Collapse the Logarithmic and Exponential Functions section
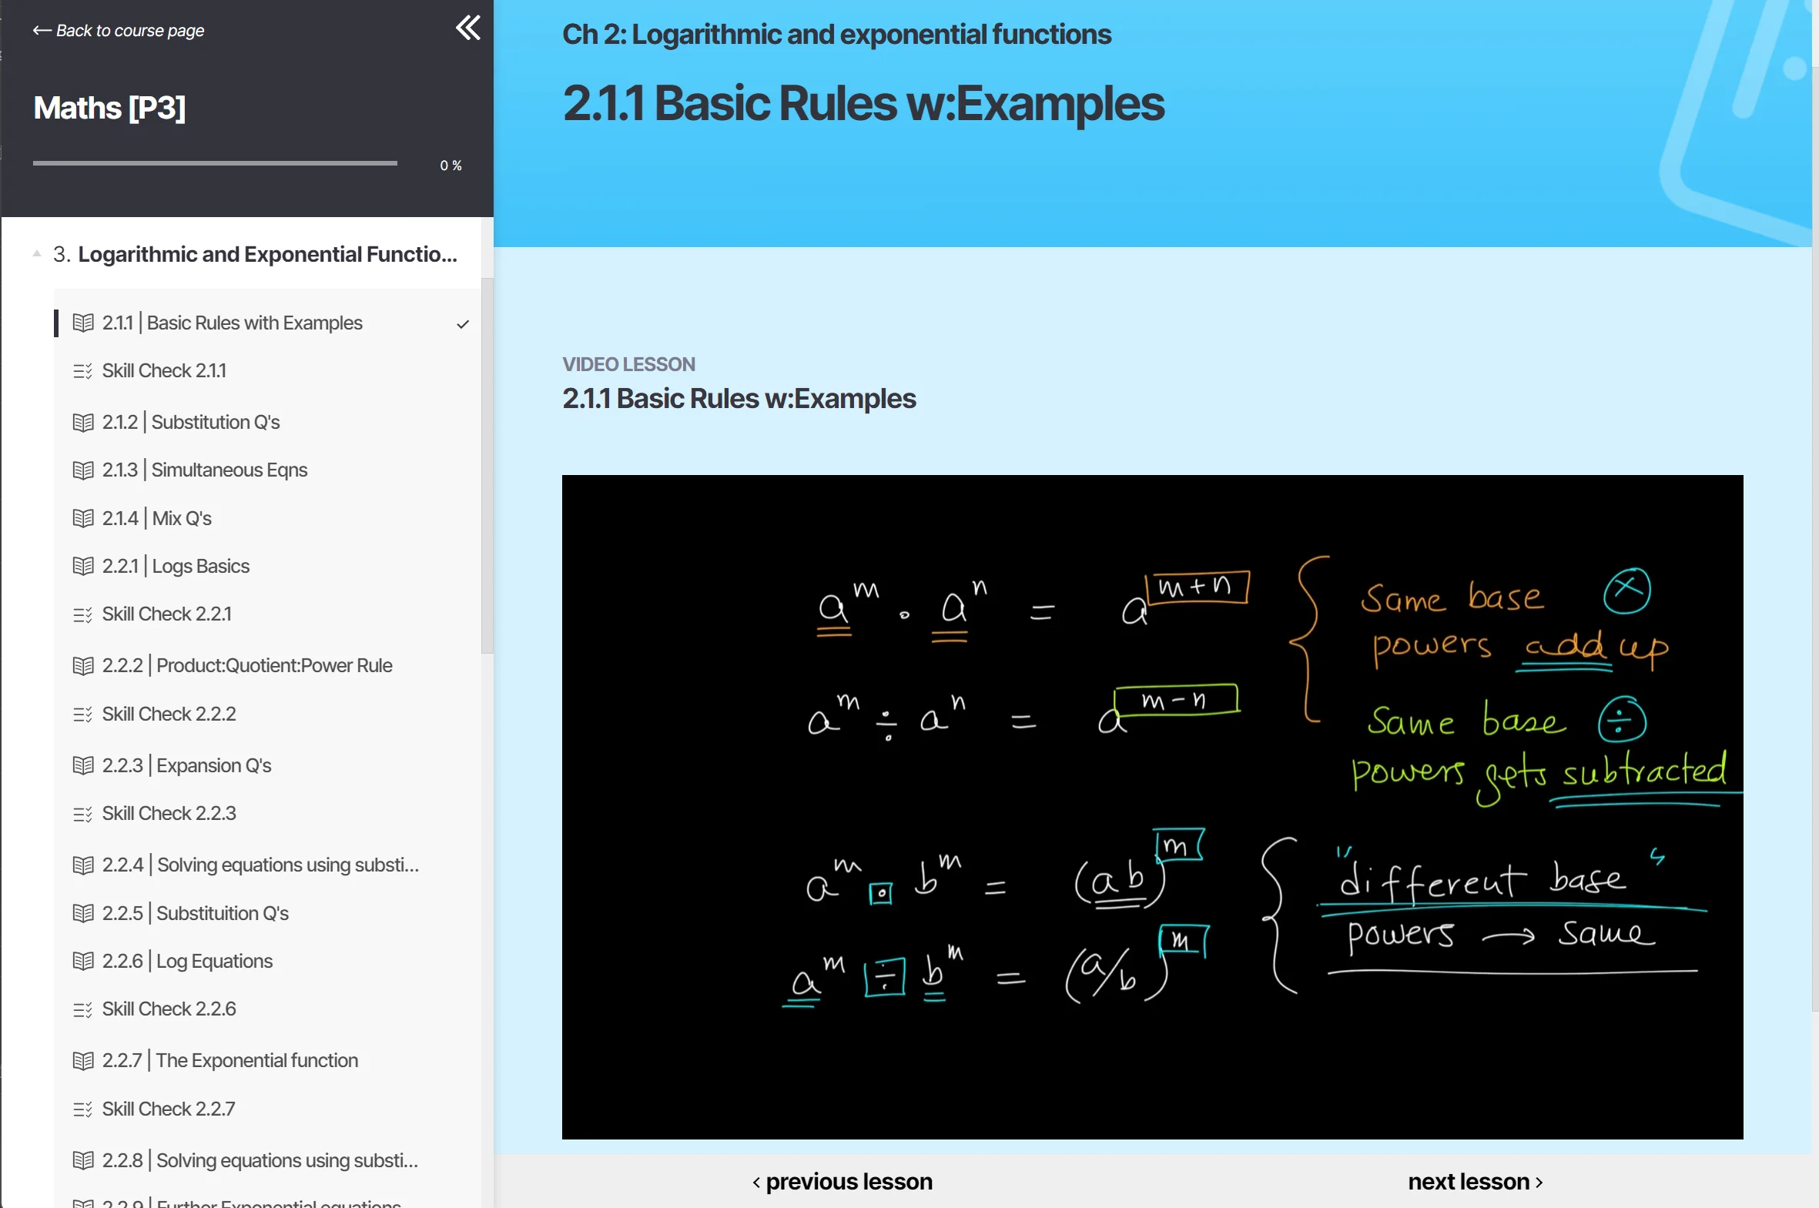This screenshot has width=1819, height=1208. (x=37, y=254)
